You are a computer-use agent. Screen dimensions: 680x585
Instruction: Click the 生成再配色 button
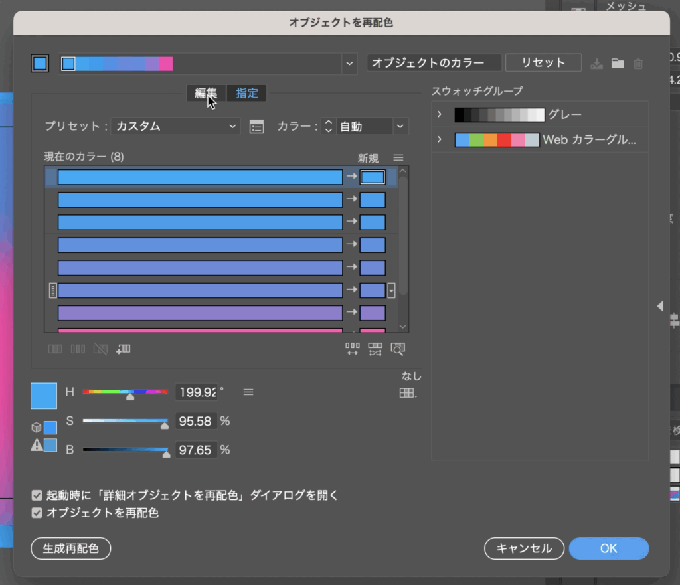(71, 548)
